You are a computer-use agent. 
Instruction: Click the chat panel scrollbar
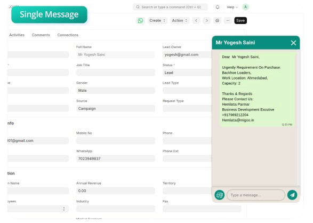click(x=299, y=118)
